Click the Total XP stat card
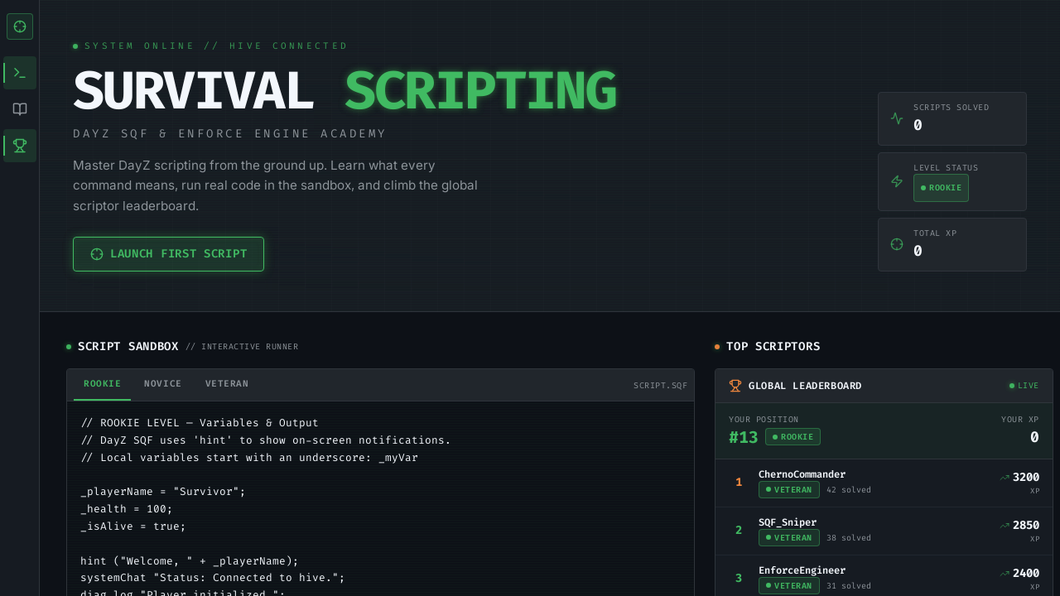 (952, 244)
